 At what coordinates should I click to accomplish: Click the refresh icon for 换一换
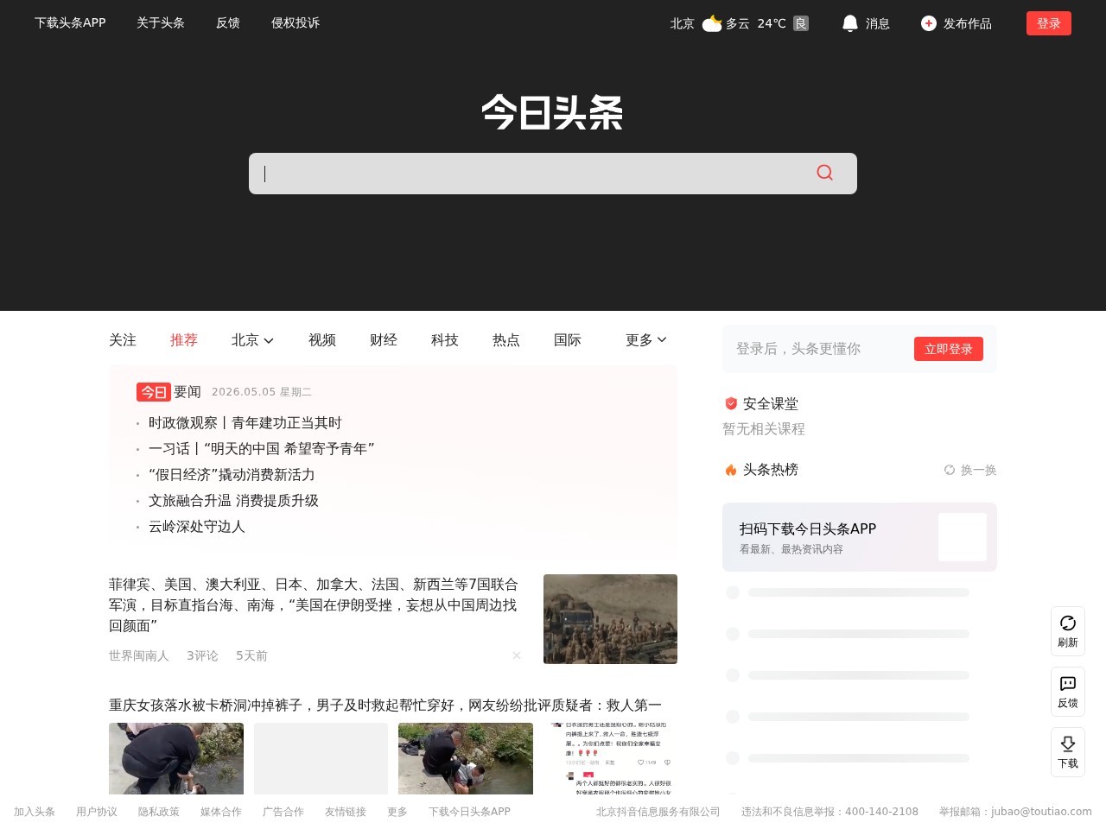point(950,470)
